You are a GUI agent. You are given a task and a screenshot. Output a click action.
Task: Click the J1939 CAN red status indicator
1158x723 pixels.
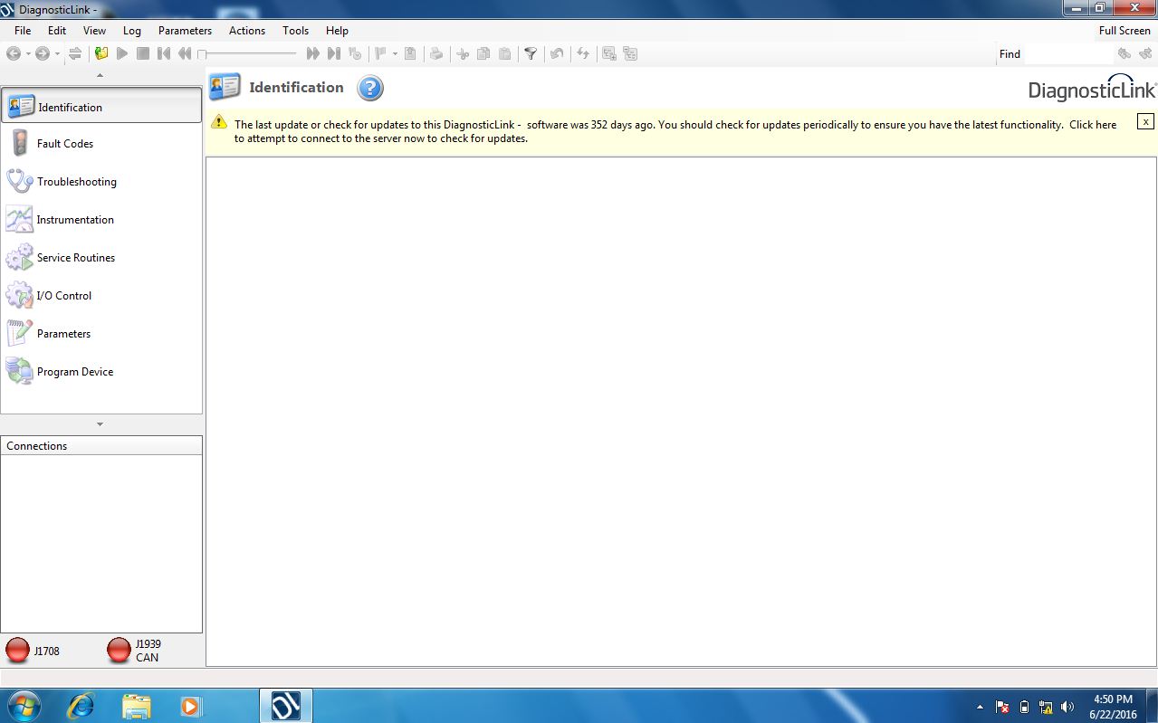(x=119, y=651)
